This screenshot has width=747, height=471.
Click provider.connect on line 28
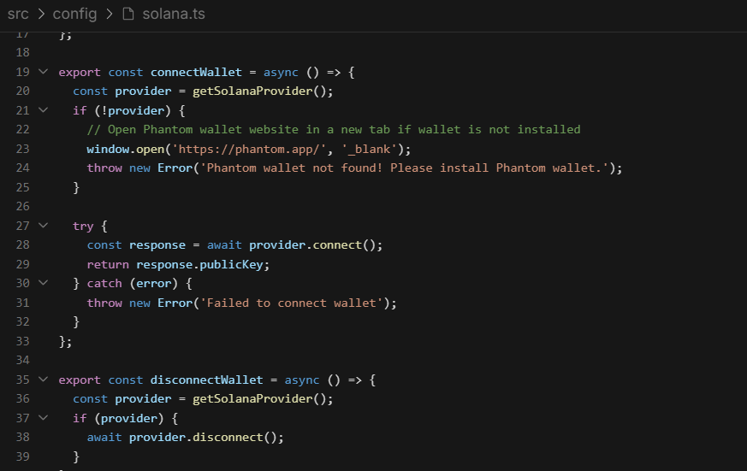pos(305,245)
